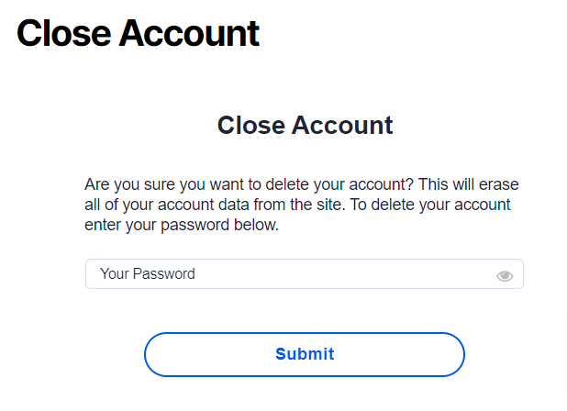567x411 pixels.
Task: Click the Submit button
Action: (x=305, y=354)
